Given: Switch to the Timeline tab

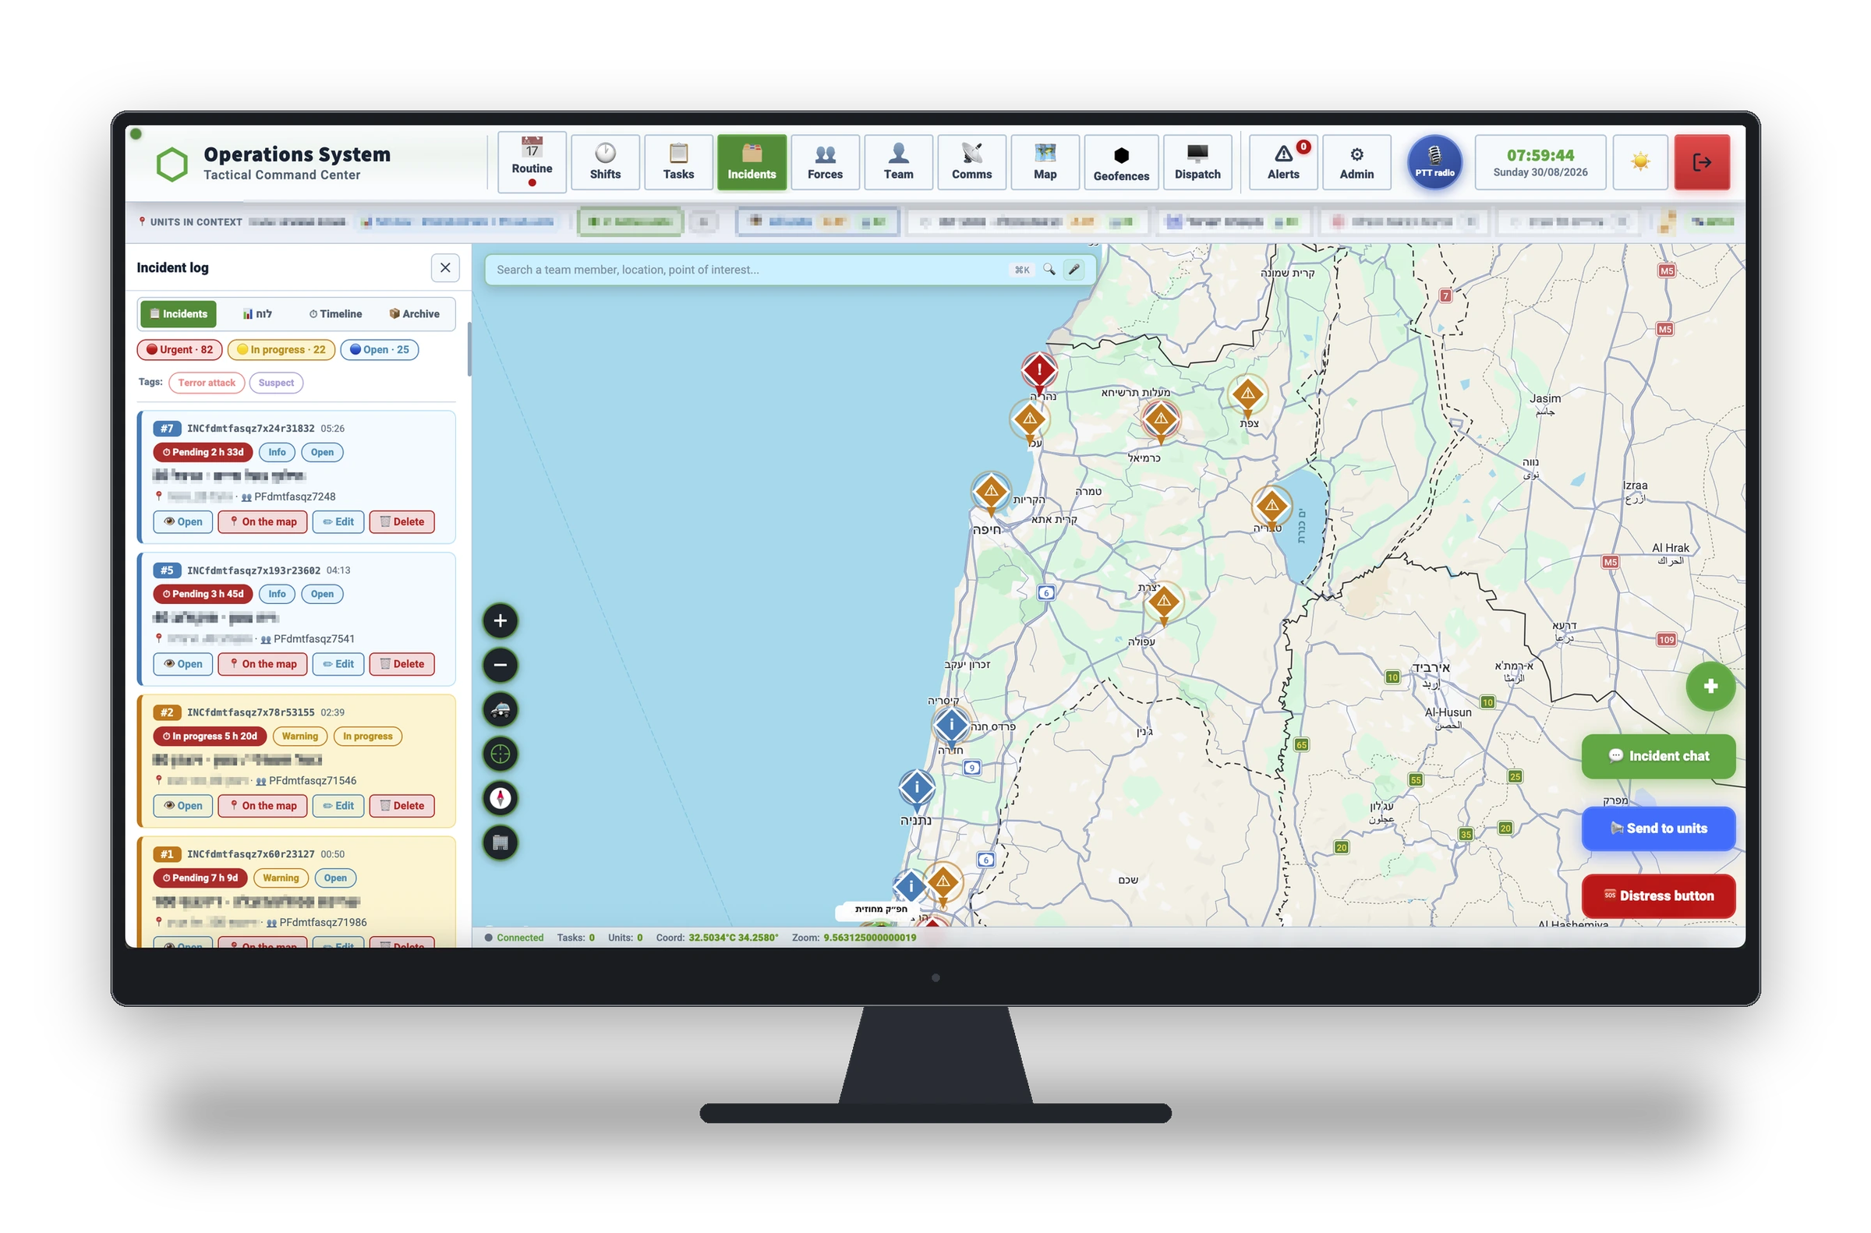Looking at the screenshot, I should [336, 314].
